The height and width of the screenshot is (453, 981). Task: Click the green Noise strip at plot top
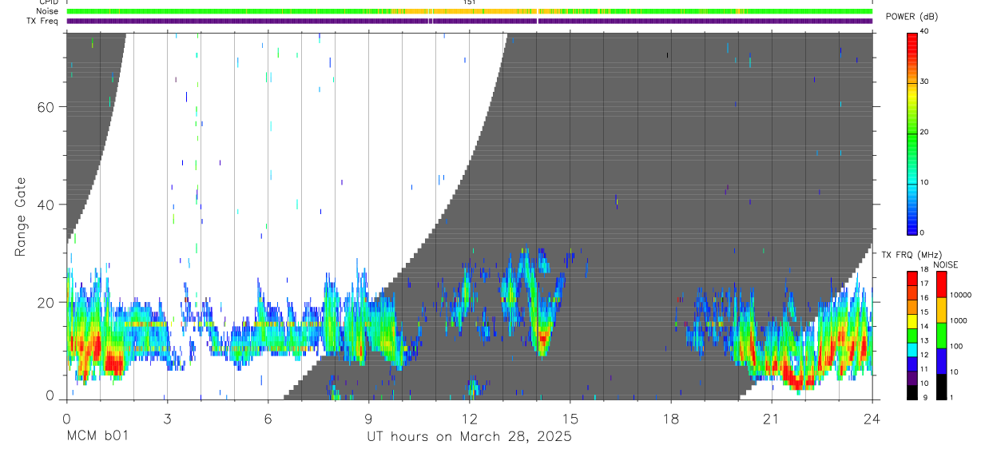pyautogui.click(x=470, y=12)
